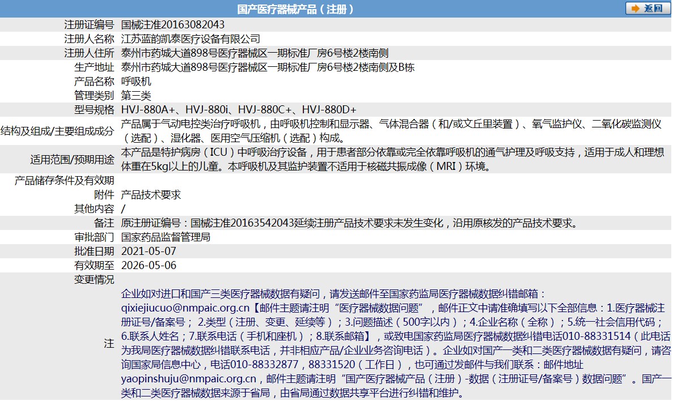673x401 pixels.
Task: Click model list HVJ-880A+、HVJ-880i
Action: [x=239, y=110]
